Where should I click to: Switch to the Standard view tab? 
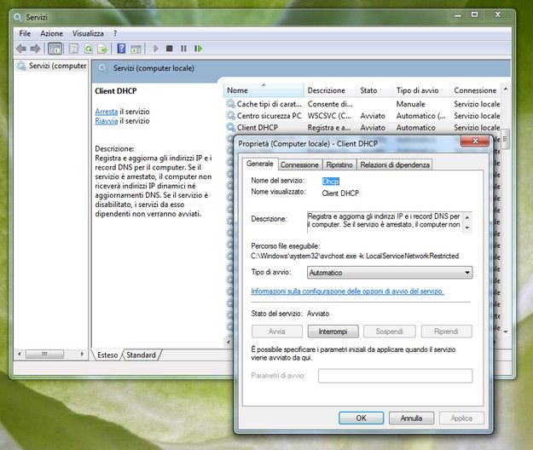141,355
